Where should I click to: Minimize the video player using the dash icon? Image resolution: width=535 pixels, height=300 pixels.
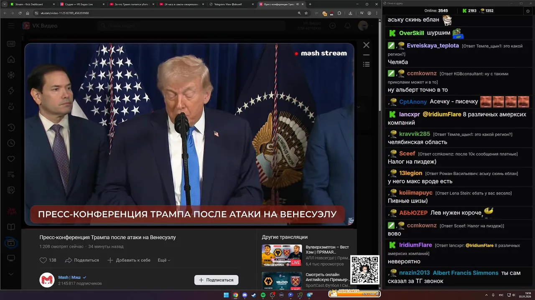click(x=366, y=55)
